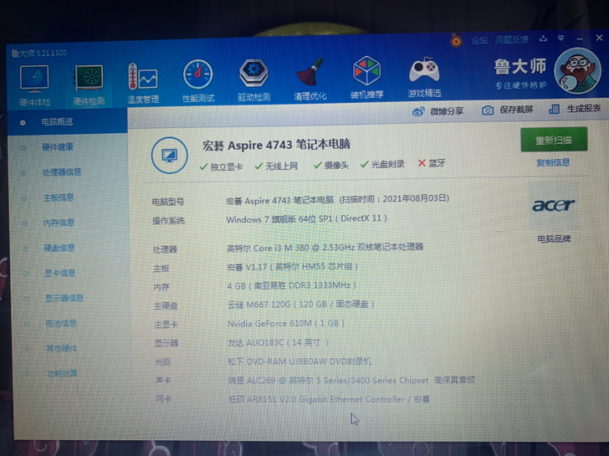Screen dimensions: 609x456
Task: Open 清理优化 cleanup broom icon
Action: 310,79
